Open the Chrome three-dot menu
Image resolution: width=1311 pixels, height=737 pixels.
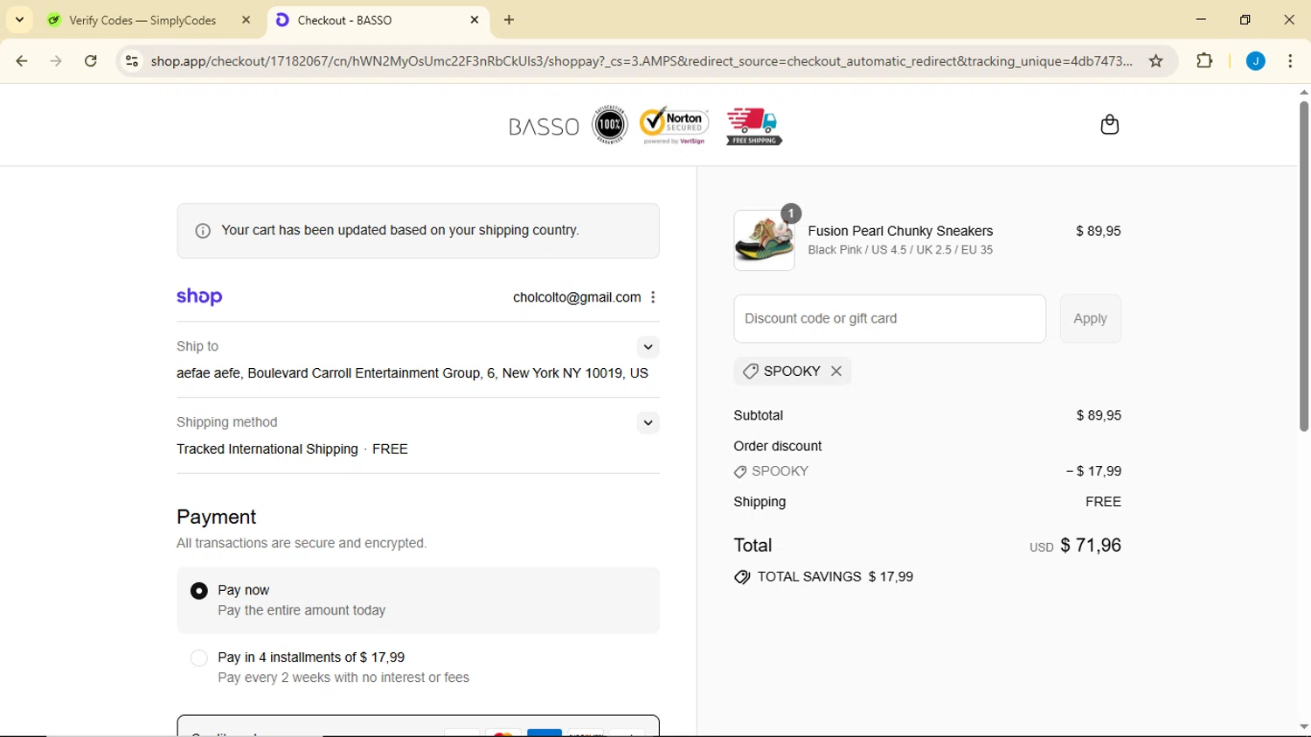(1290, 61)
